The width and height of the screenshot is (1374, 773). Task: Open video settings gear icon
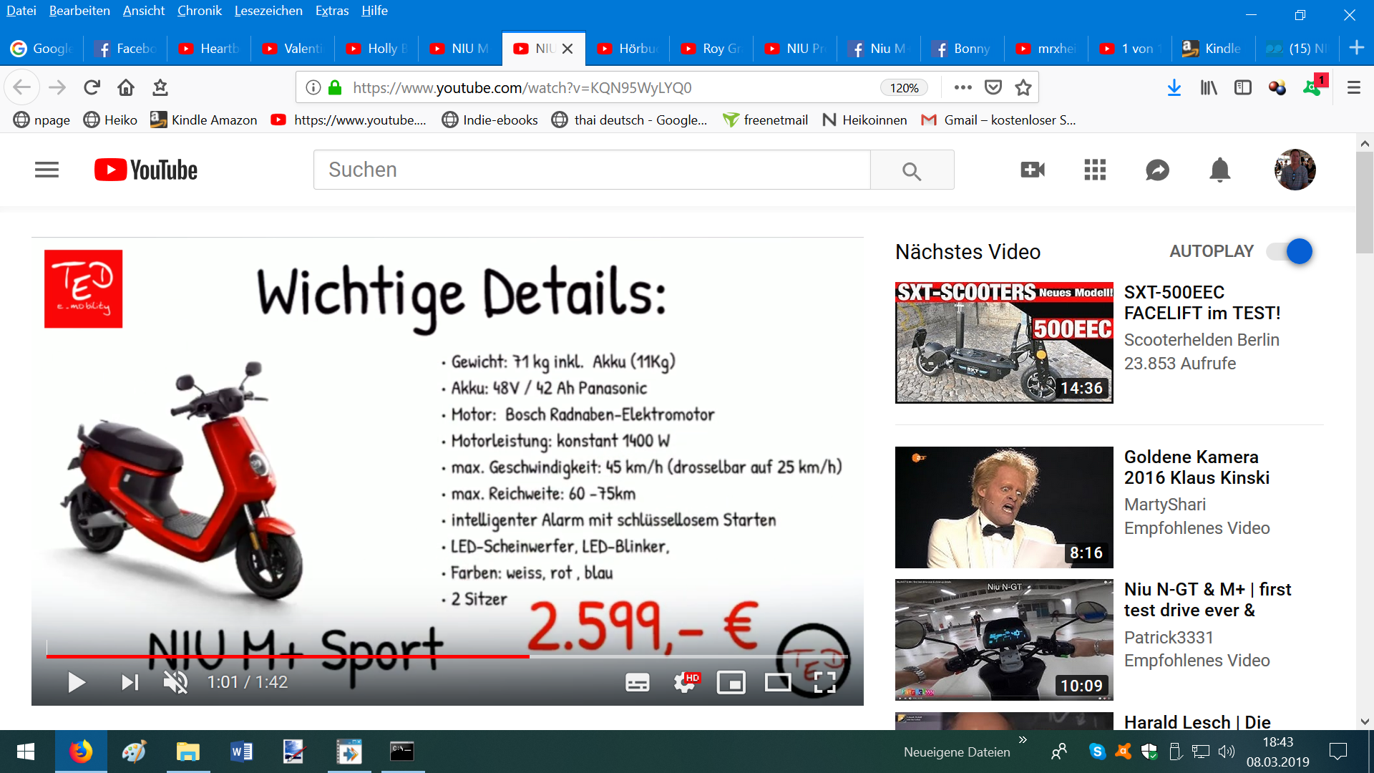pyautogui.click(x=685, y=682)
